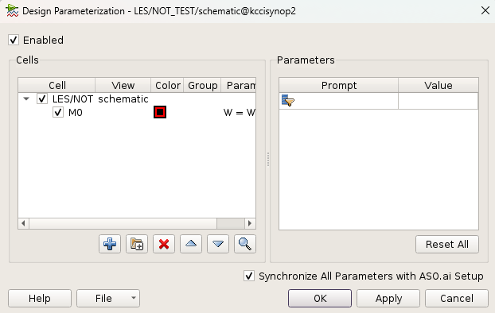Viewport: 495px width, 313px height.
Task: Toggle Synchronize All Parameters with ASO.ai Setup
Action: click(x=249, y=276)
